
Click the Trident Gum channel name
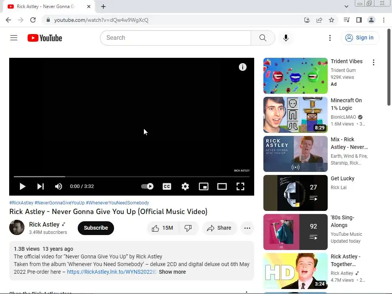[343, 70]
